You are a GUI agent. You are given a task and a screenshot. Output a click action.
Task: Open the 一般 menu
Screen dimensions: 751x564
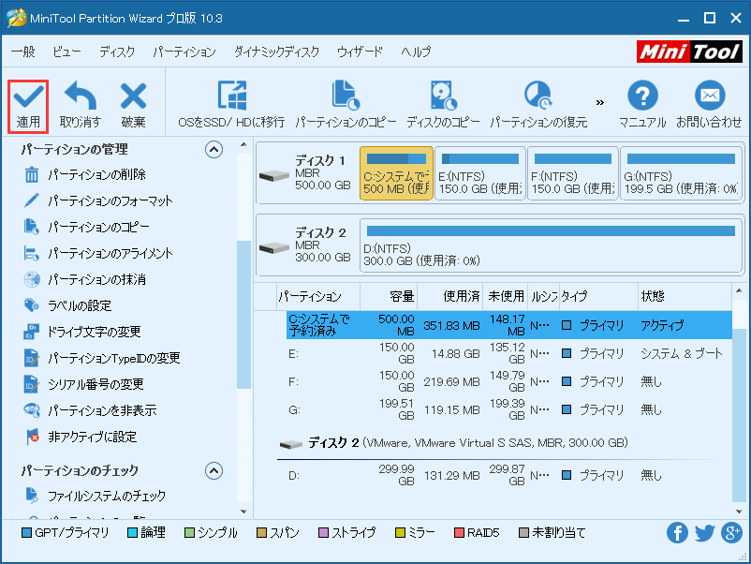coord(22,52)
